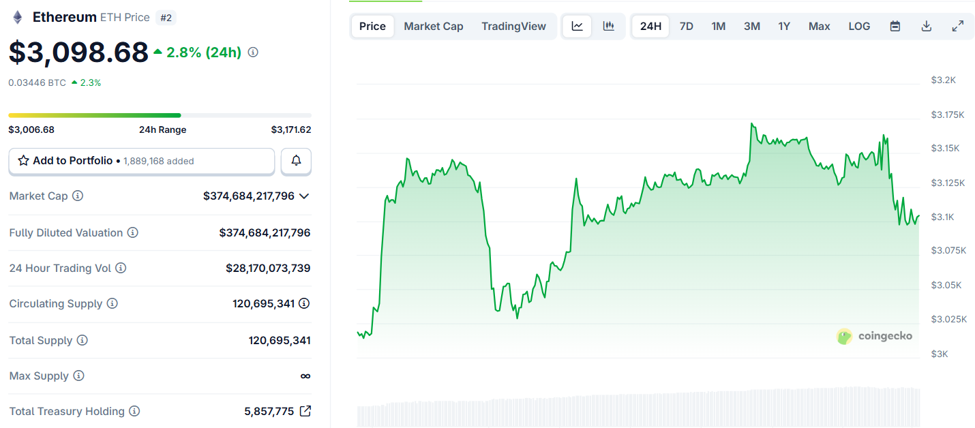Open the 24h change info tooltip
Screen dimensions: 975x428
[x=252, y=52]
